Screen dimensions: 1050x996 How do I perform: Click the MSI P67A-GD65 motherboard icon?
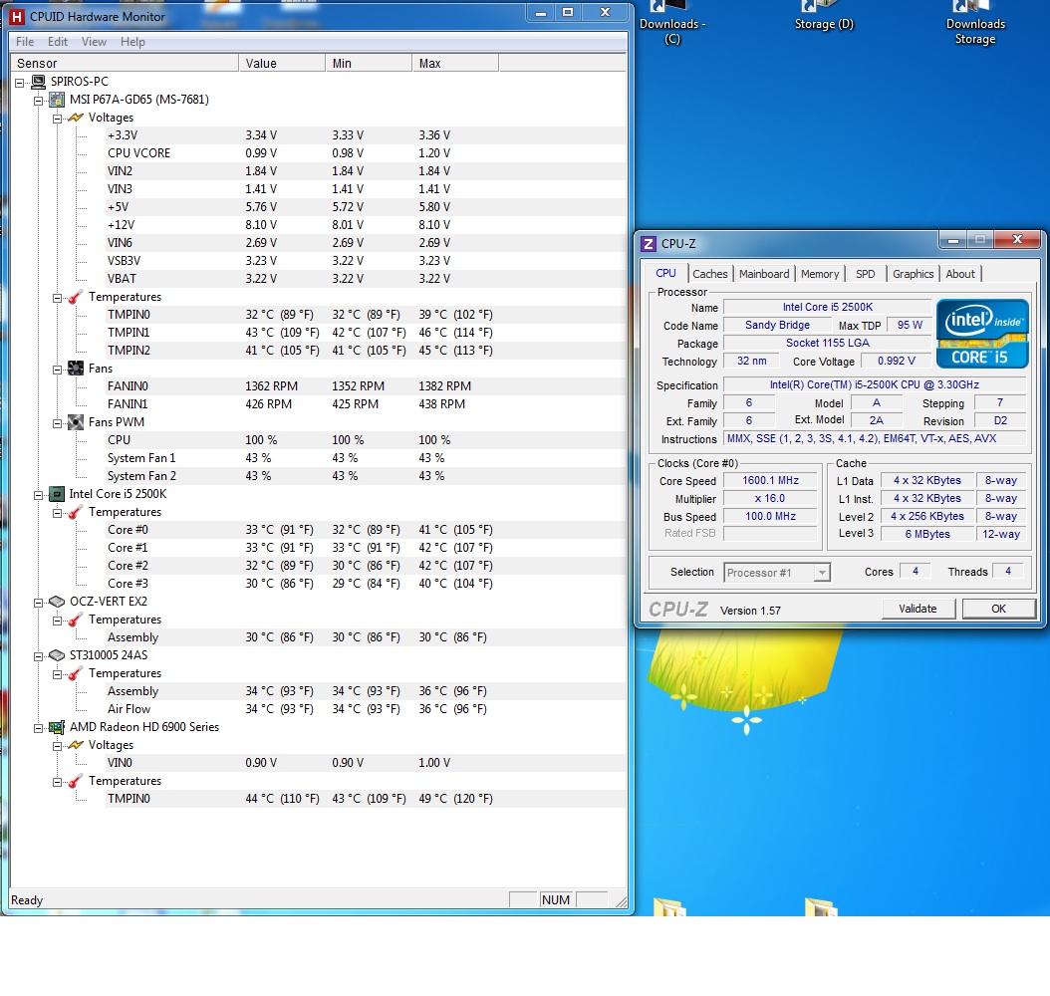click(57, 100)
